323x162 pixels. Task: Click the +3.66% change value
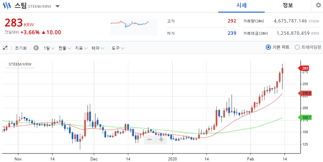(x=30, y=32)
